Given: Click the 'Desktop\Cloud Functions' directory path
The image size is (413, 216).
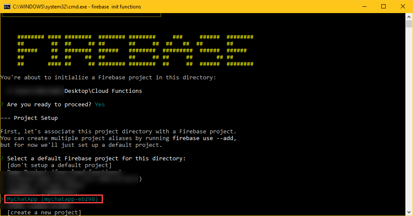Looking at the screenshot, I should tap(103, 91).
